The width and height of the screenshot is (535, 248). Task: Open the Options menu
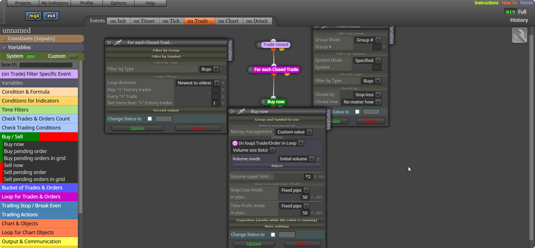[x=118, y=3]
